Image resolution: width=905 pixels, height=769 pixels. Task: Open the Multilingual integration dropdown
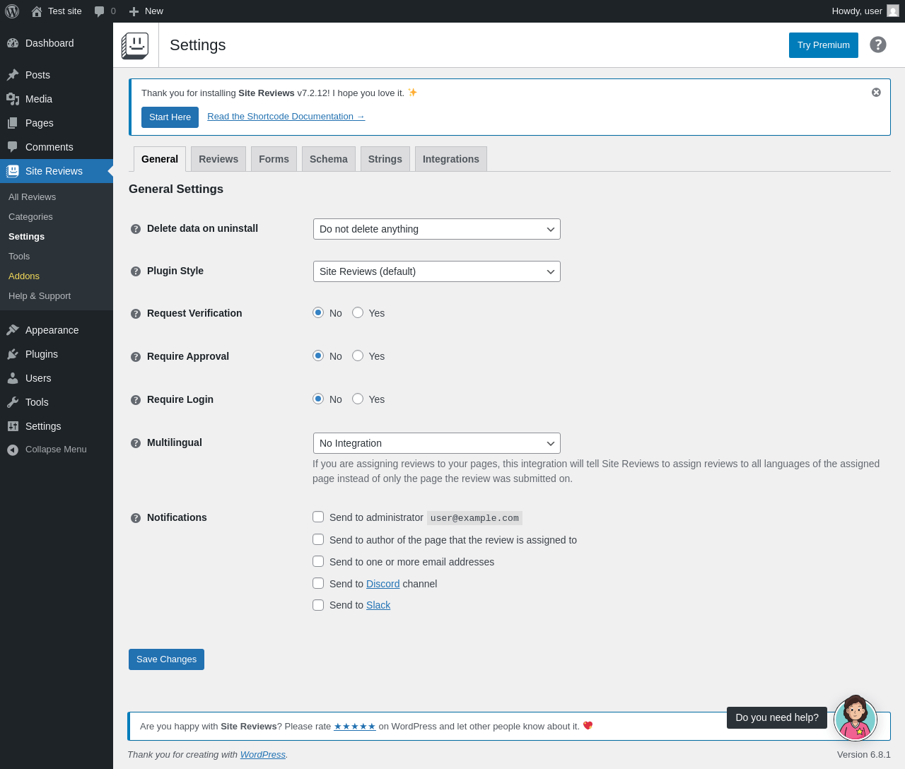point(437,443)
